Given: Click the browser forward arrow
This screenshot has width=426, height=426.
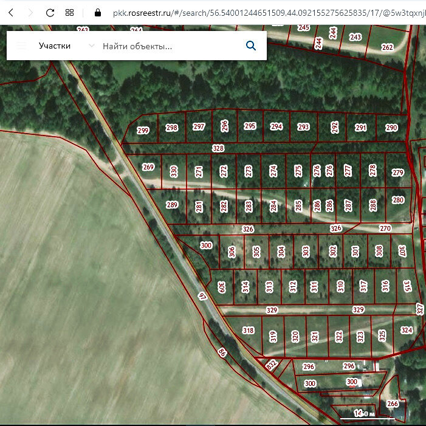Looking at the screenshot, I should 31,13.
